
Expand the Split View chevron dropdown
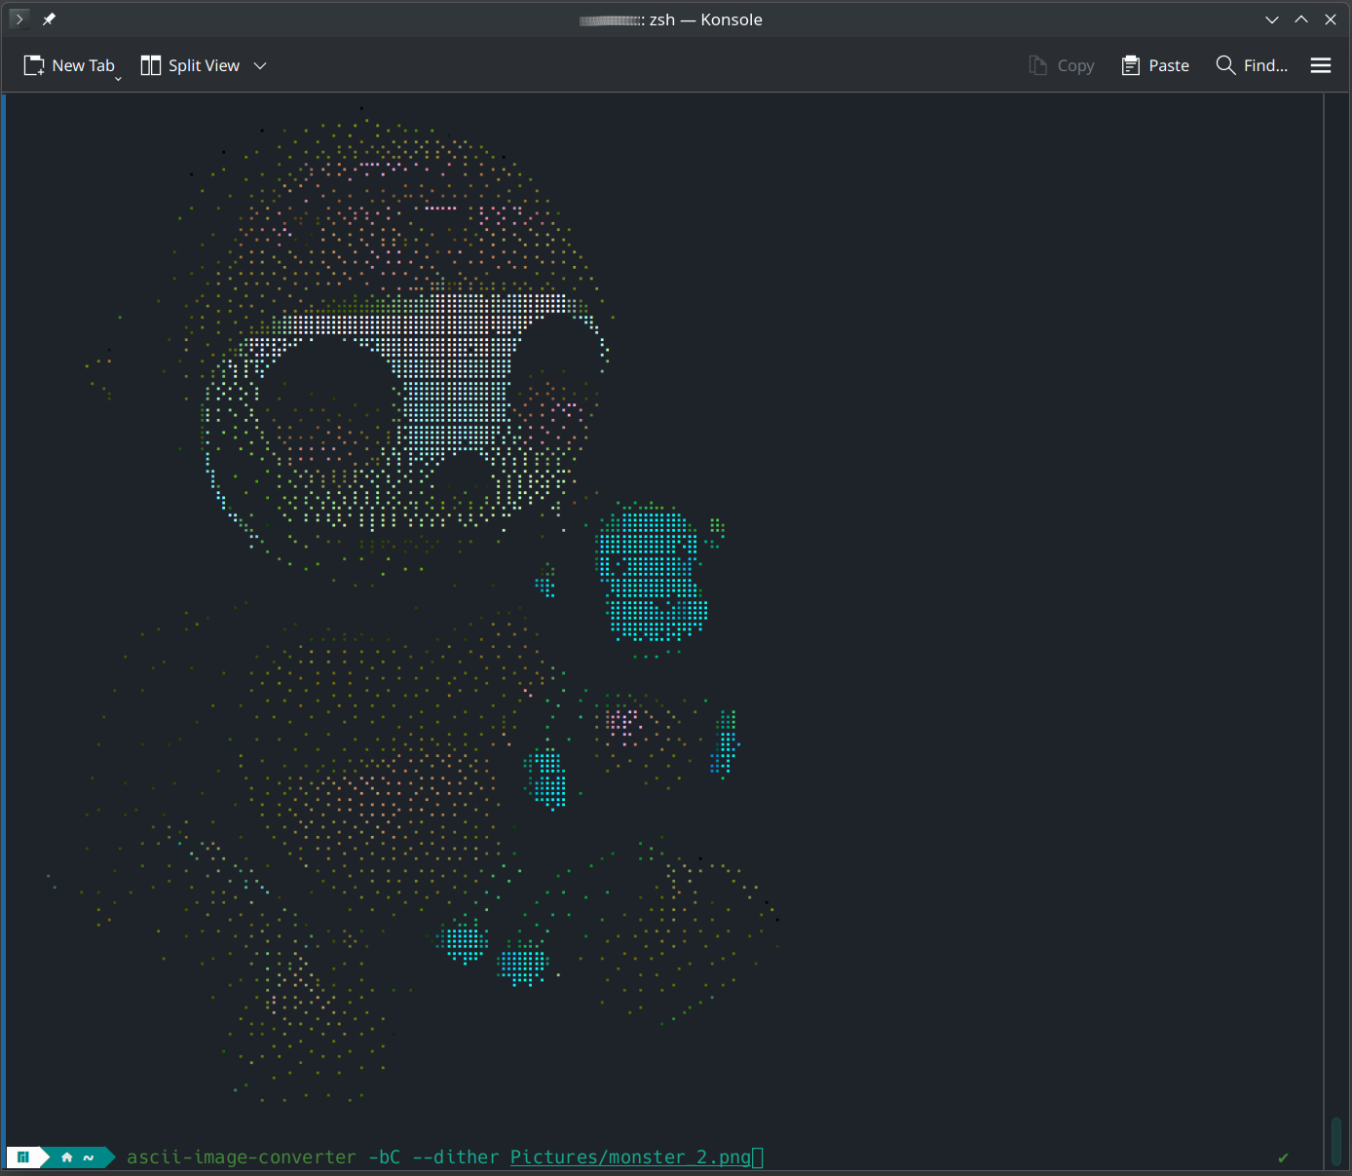coord(260,65)
